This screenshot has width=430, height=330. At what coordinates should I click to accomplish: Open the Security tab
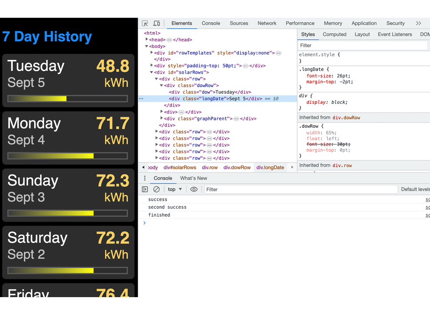click(395, 23)
